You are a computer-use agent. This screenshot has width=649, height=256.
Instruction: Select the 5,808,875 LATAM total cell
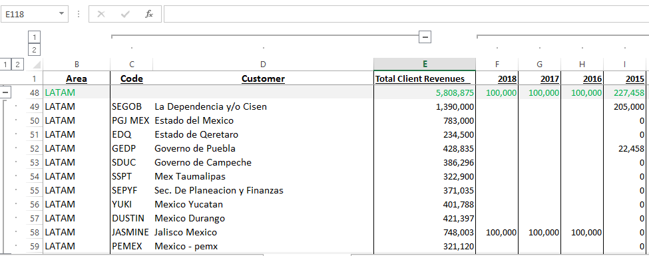coord(425,92)
